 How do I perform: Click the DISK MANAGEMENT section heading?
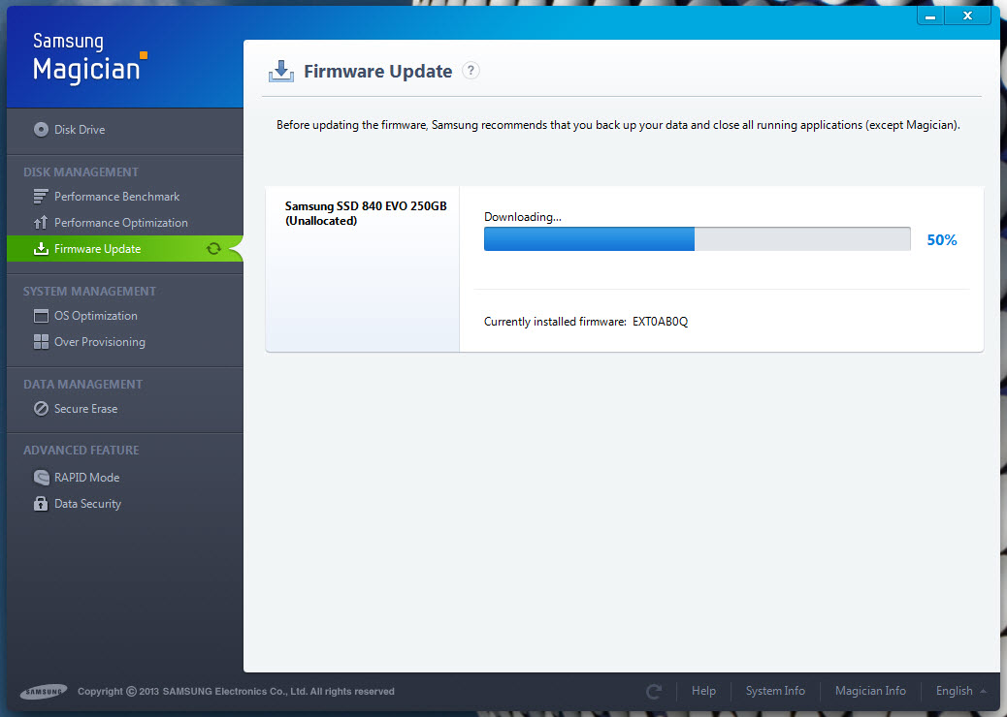81,171
